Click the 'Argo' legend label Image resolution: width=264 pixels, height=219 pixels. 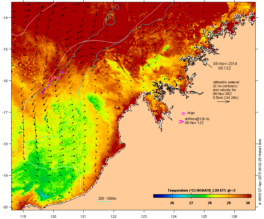click(191, 113)
